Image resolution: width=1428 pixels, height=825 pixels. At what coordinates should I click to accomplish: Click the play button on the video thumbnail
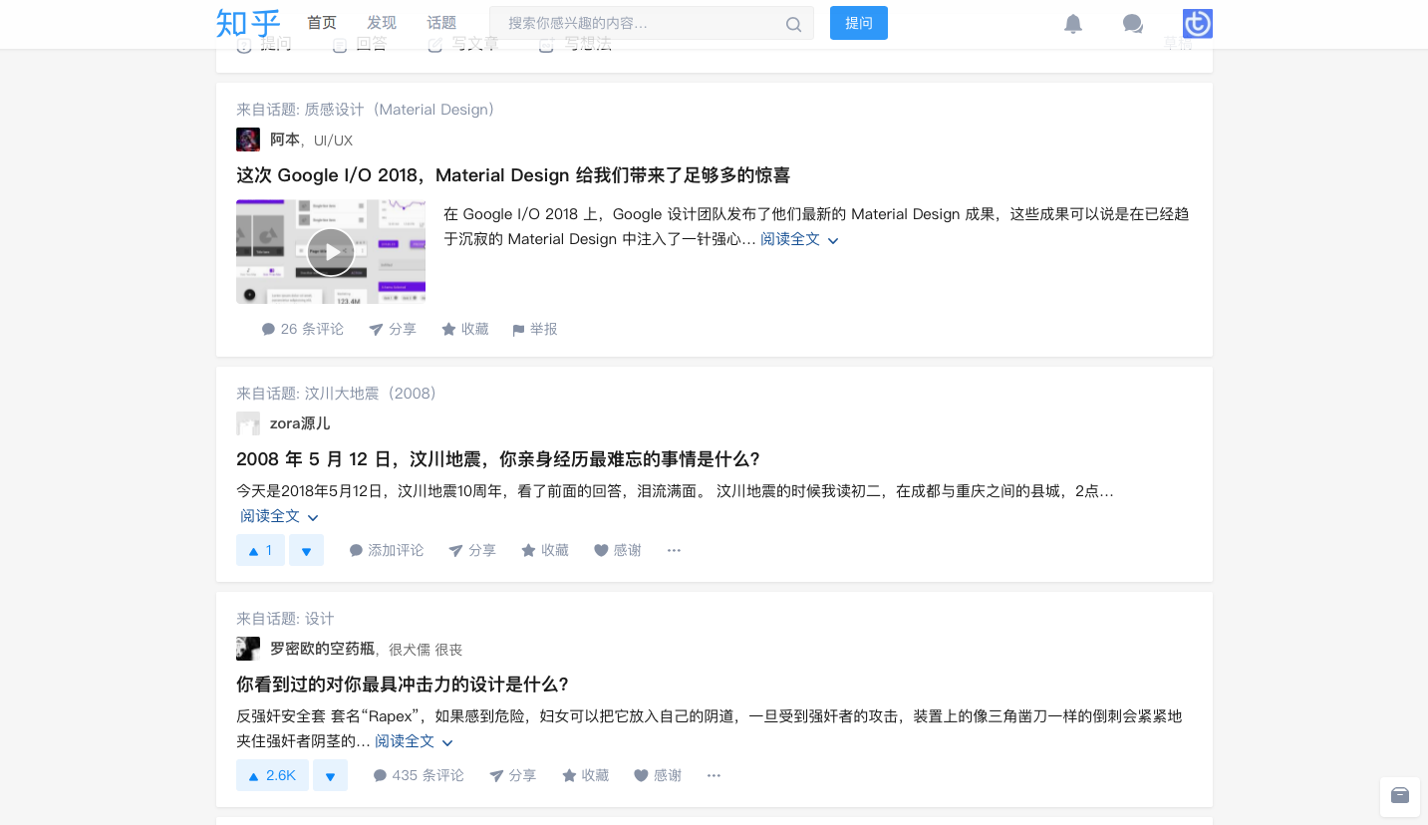pyautogui.click(x=330, y=251)
